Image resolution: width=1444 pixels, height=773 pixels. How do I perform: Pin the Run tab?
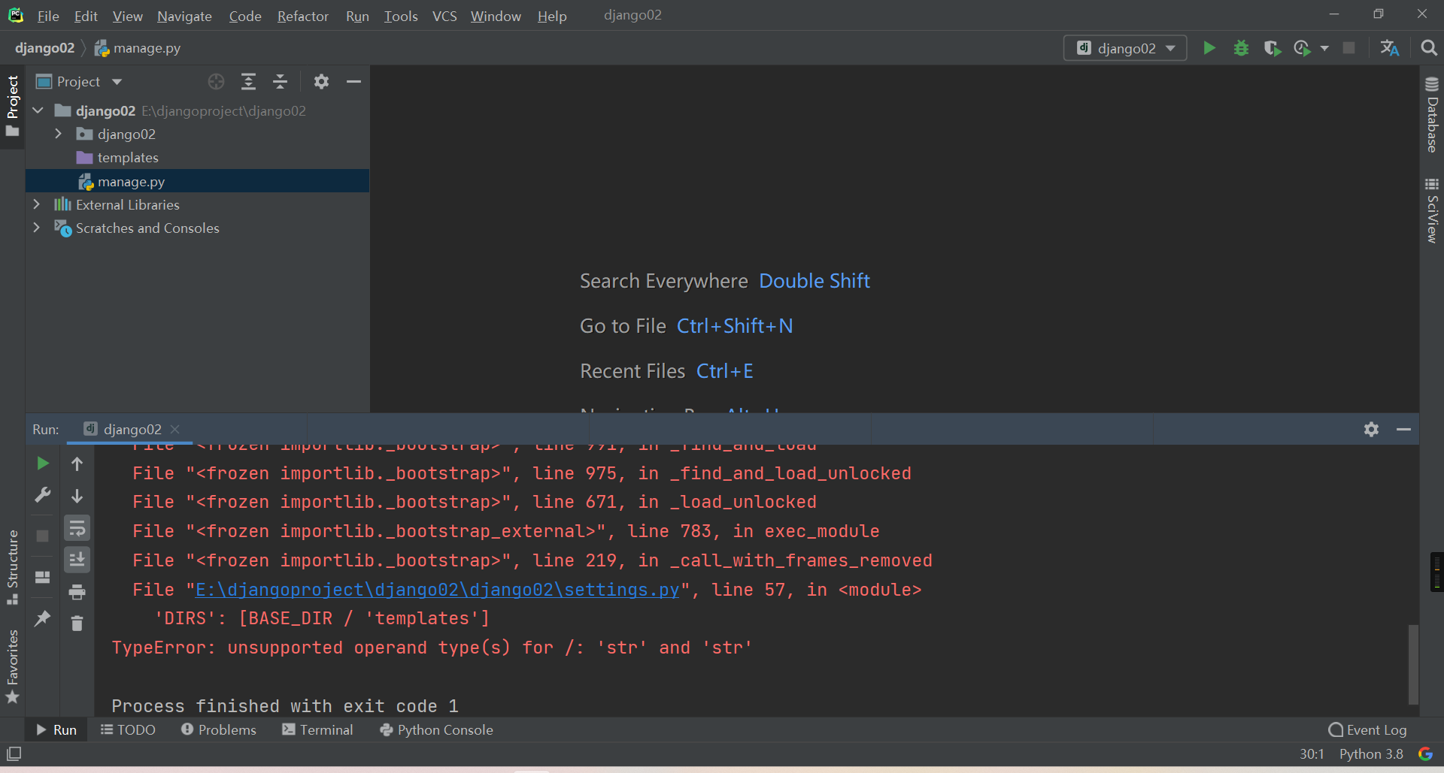tap(43, 619)
